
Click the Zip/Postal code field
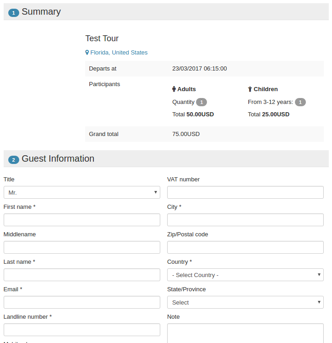[x=245, y=247]
